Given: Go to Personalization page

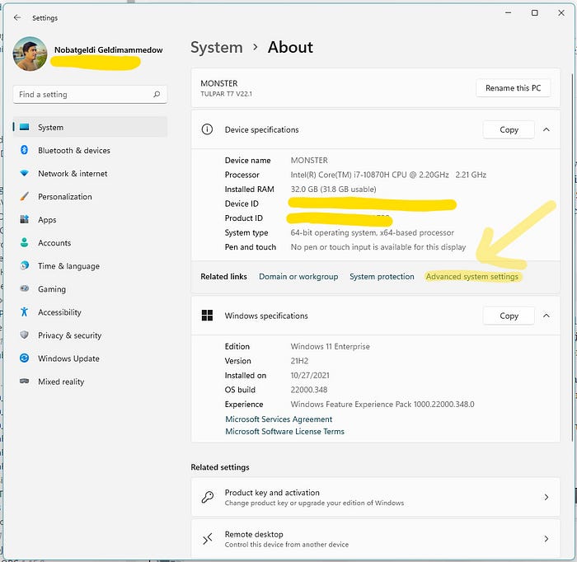Looking at the screenshot, I should tap(65, 197).
